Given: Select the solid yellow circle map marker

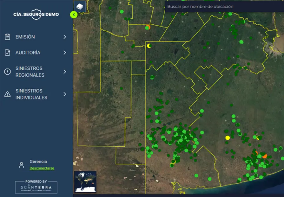Looking at the screenshot, I should click(x=228, y=138).
